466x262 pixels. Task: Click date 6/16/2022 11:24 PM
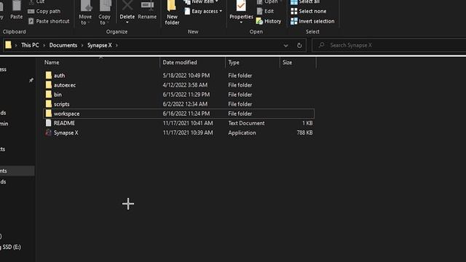click(x=186, y=114)
